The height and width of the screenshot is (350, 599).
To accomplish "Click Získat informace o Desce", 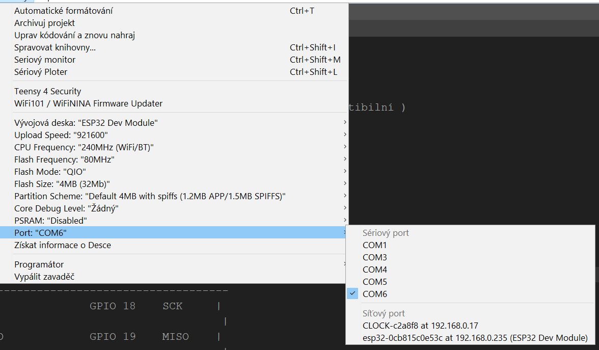I will (x=63, y=245).
